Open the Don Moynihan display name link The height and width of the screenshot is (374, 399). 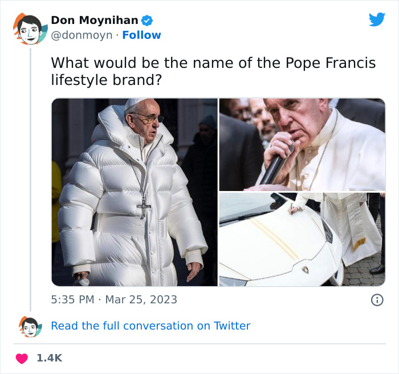(x=94, y=21)
